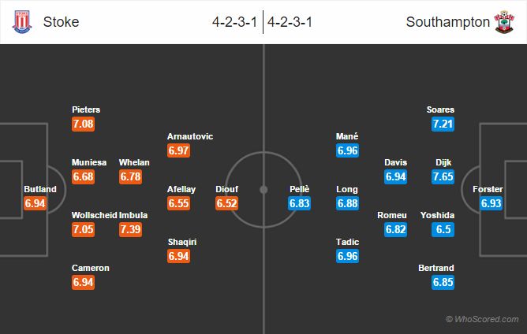527x334 pixels.
Task: Select Pieters' 7.08 rating badge
Action: (84, 124)
